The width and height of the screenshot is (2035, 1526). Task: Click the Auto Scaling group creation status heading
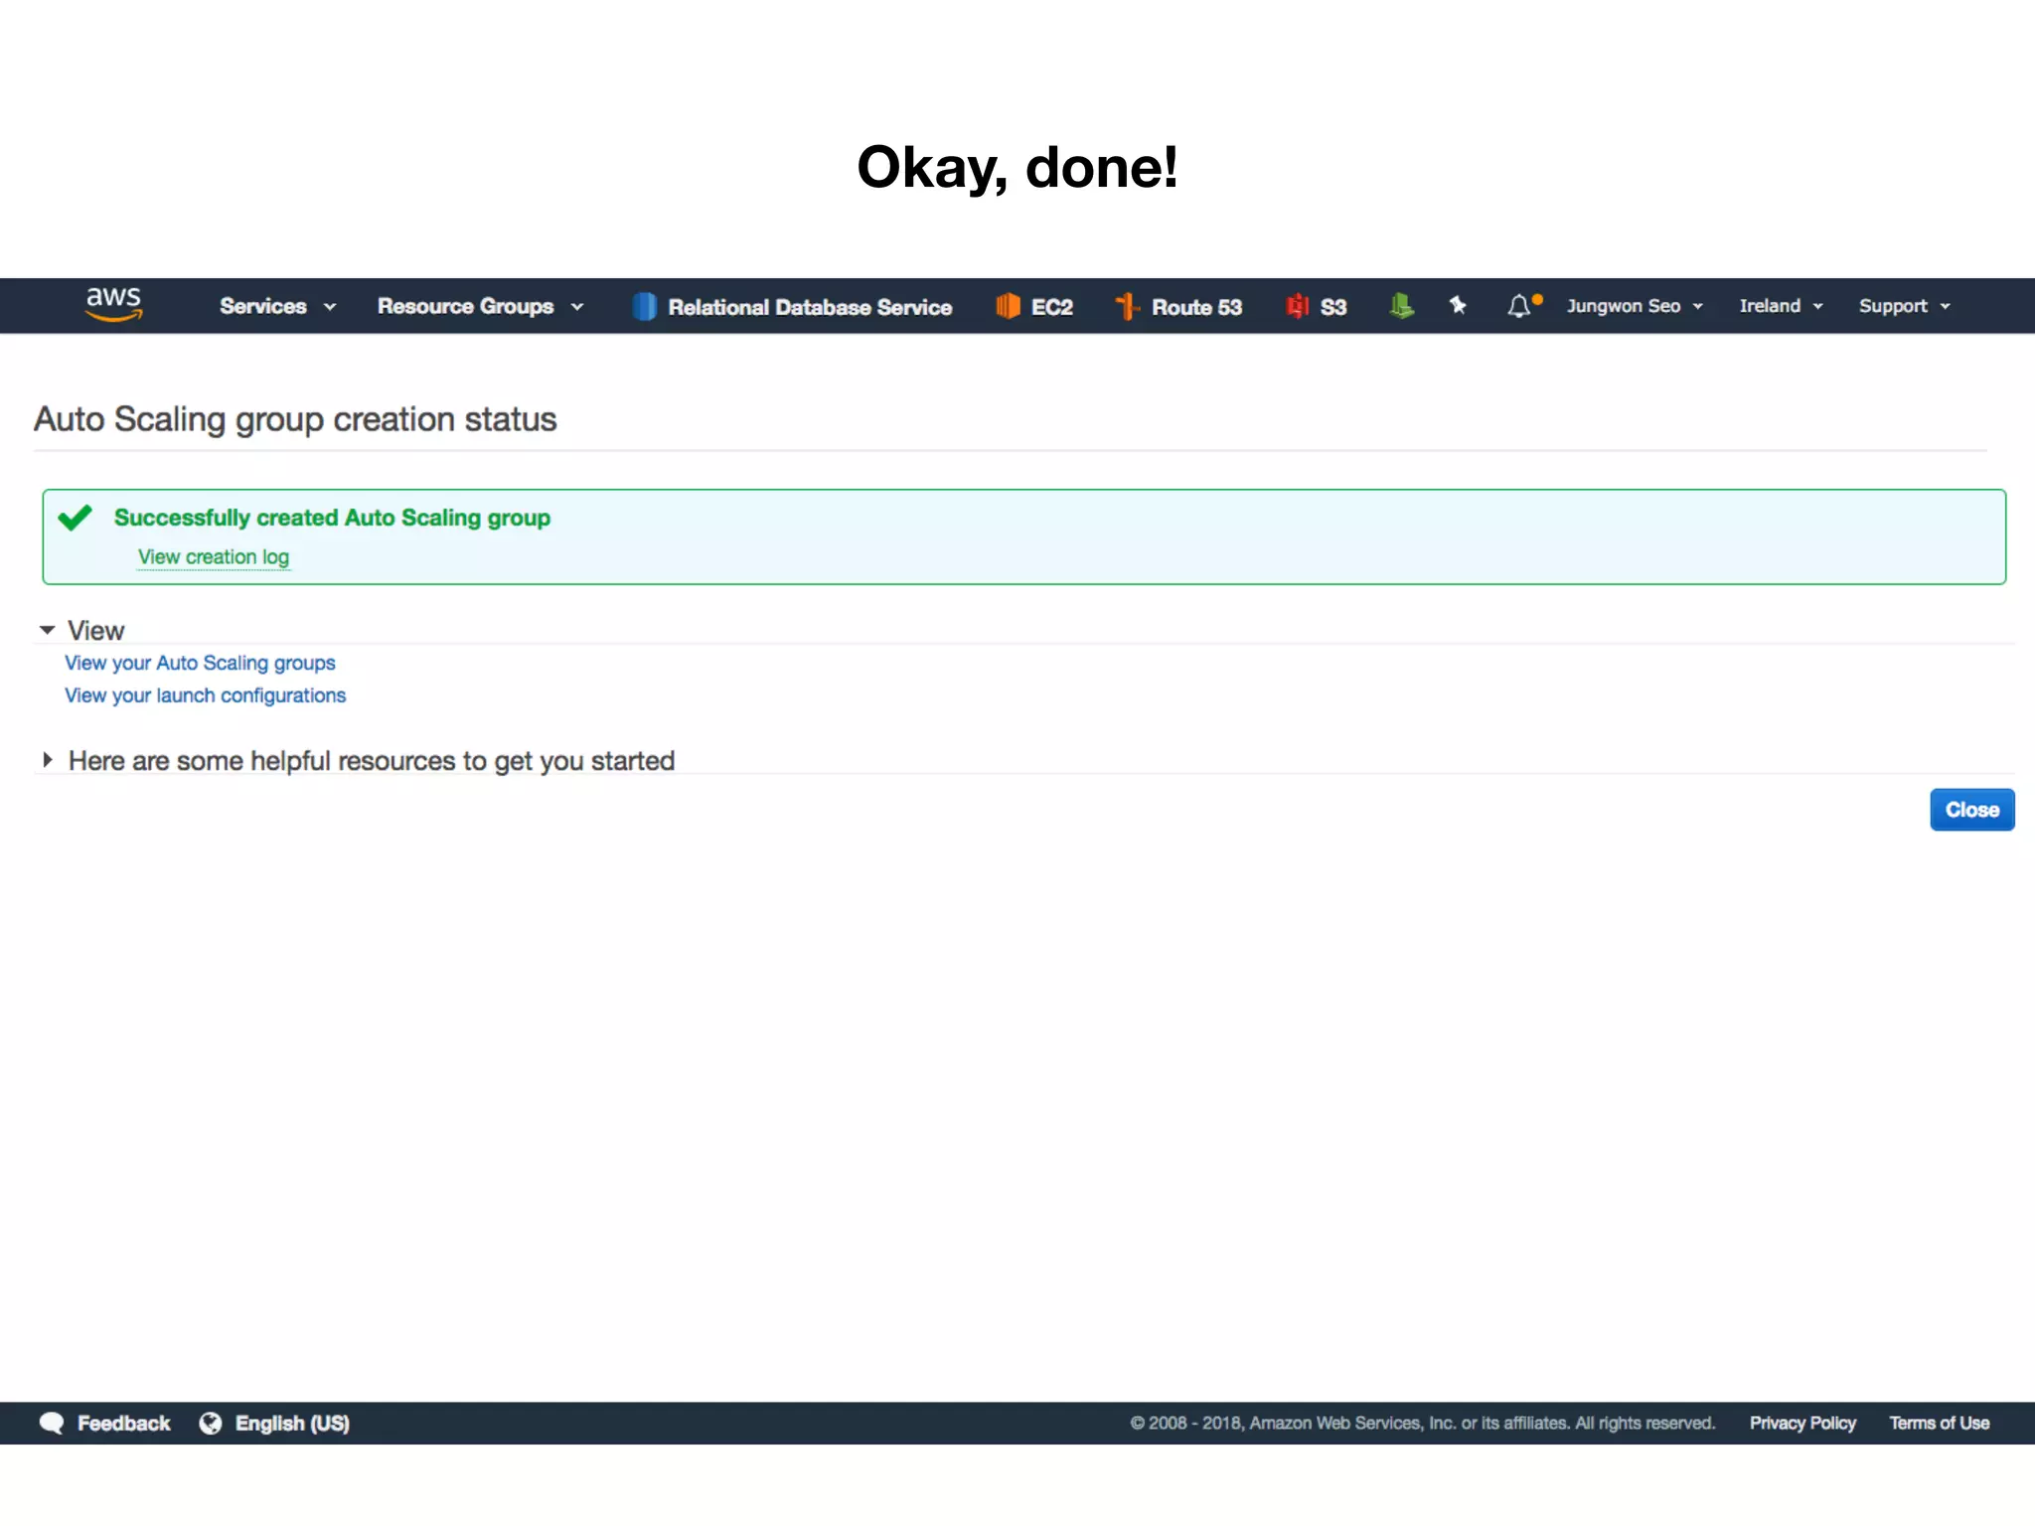[x=295, y=419]
